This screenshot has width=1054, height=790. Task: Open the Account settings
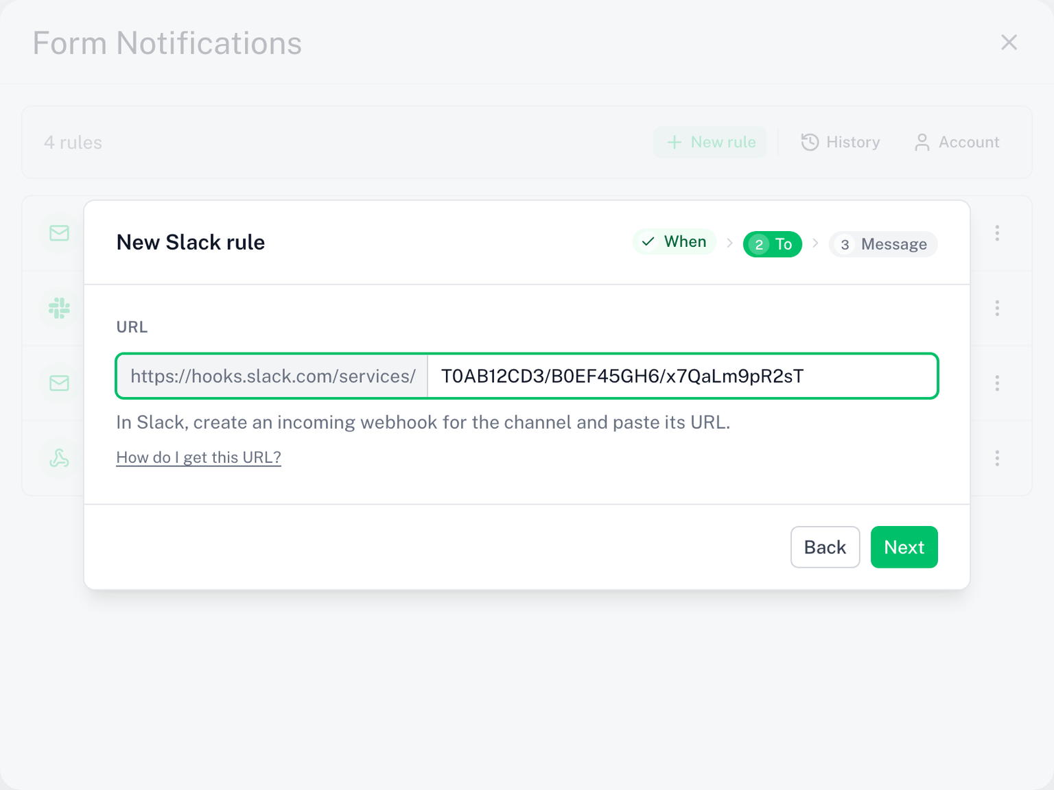pos(957,142)
